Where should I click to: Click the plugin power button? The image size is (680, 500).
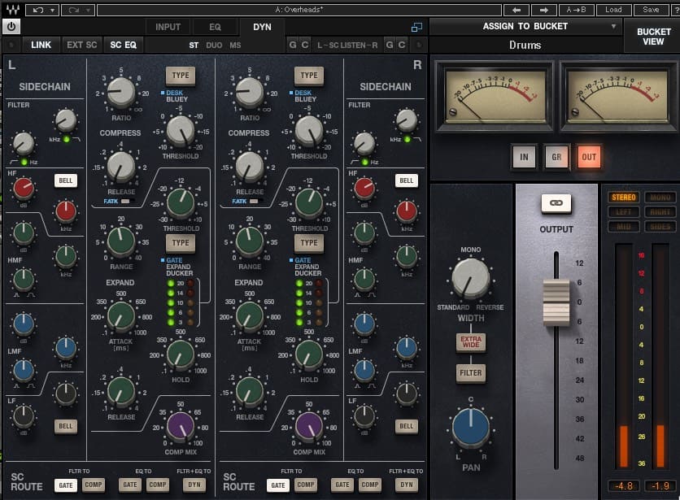click(11, 26)
